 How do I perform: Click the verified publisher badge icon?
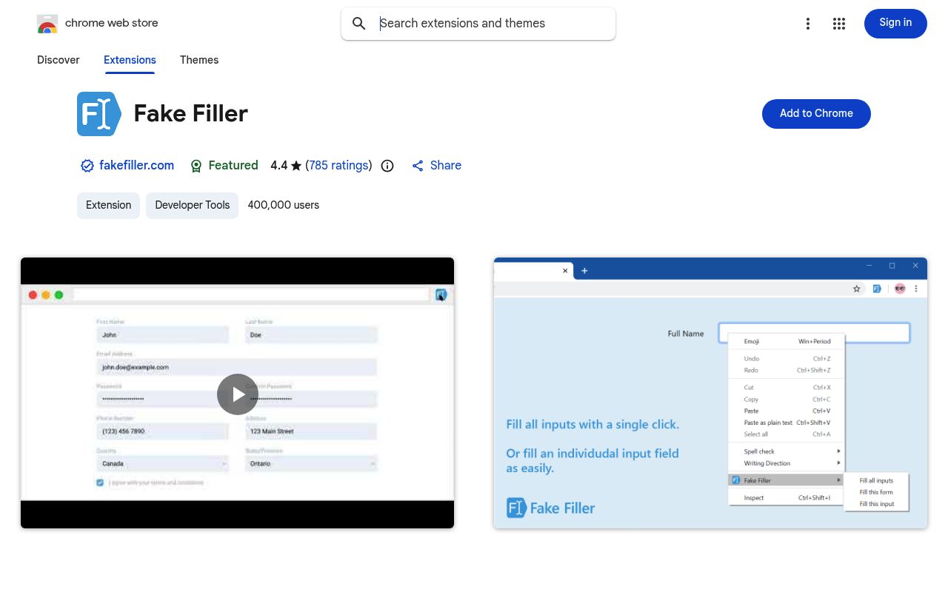pos(87,166)
